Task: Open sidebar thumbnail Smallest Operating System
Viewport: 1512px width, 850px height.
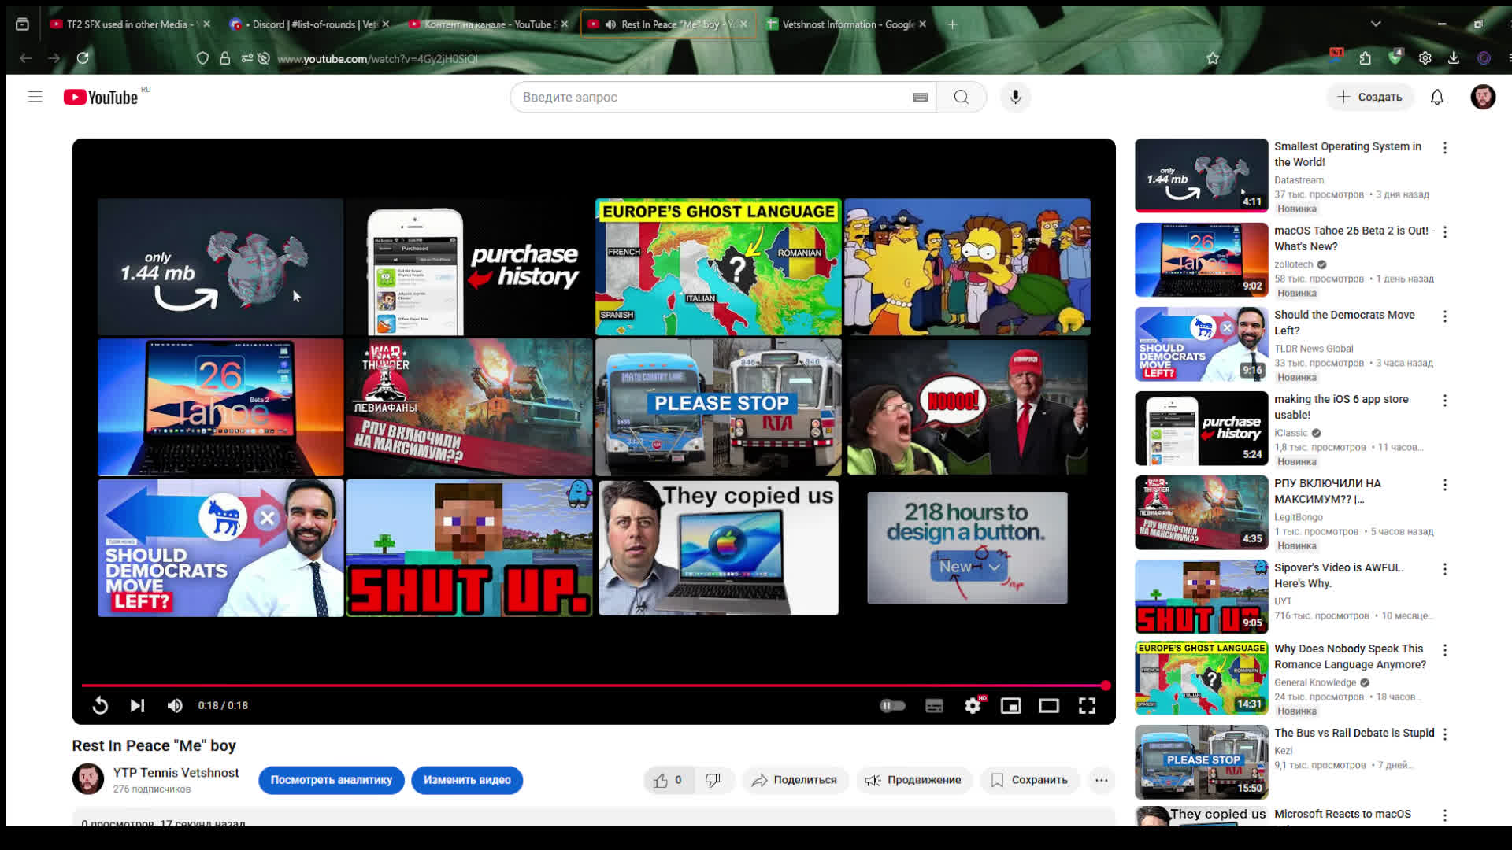Action: tap(1201, 176)
